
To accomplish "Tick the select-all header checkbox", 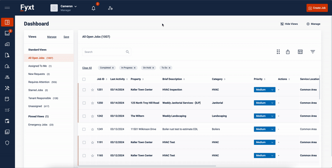I will tap(84, 79).
